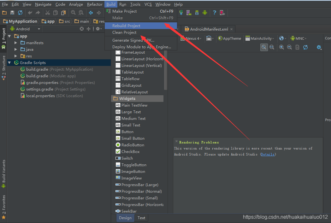
Task: Open the Build Variants side panel
Action: coord(3,173)
